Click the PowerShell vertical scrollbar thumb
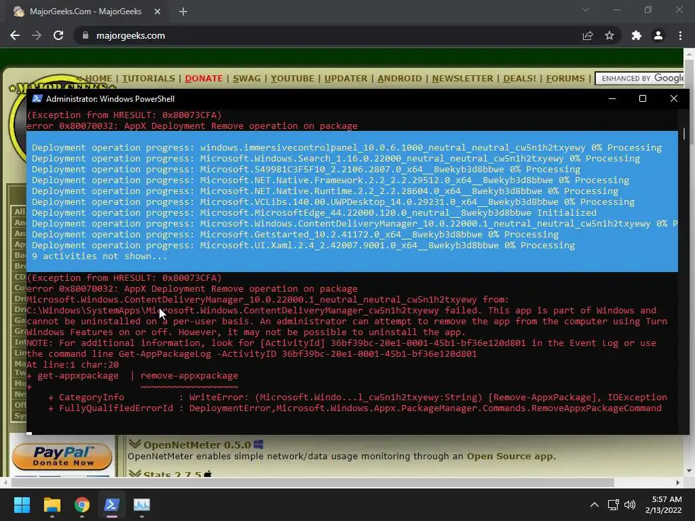This screenshot has width=695, height=521. [684, 134]
